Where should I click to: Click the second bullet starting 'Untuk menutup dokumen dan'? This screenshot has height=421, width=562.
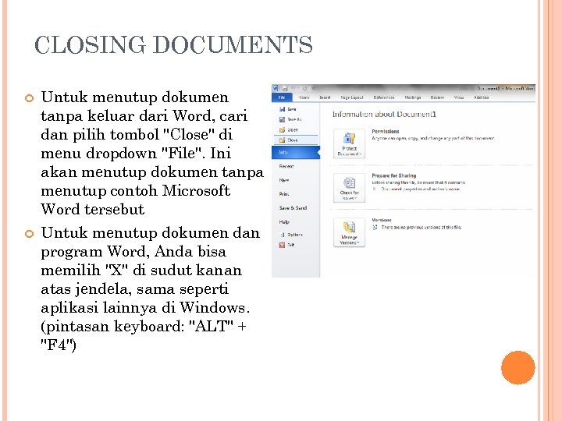tap(150, 289)
